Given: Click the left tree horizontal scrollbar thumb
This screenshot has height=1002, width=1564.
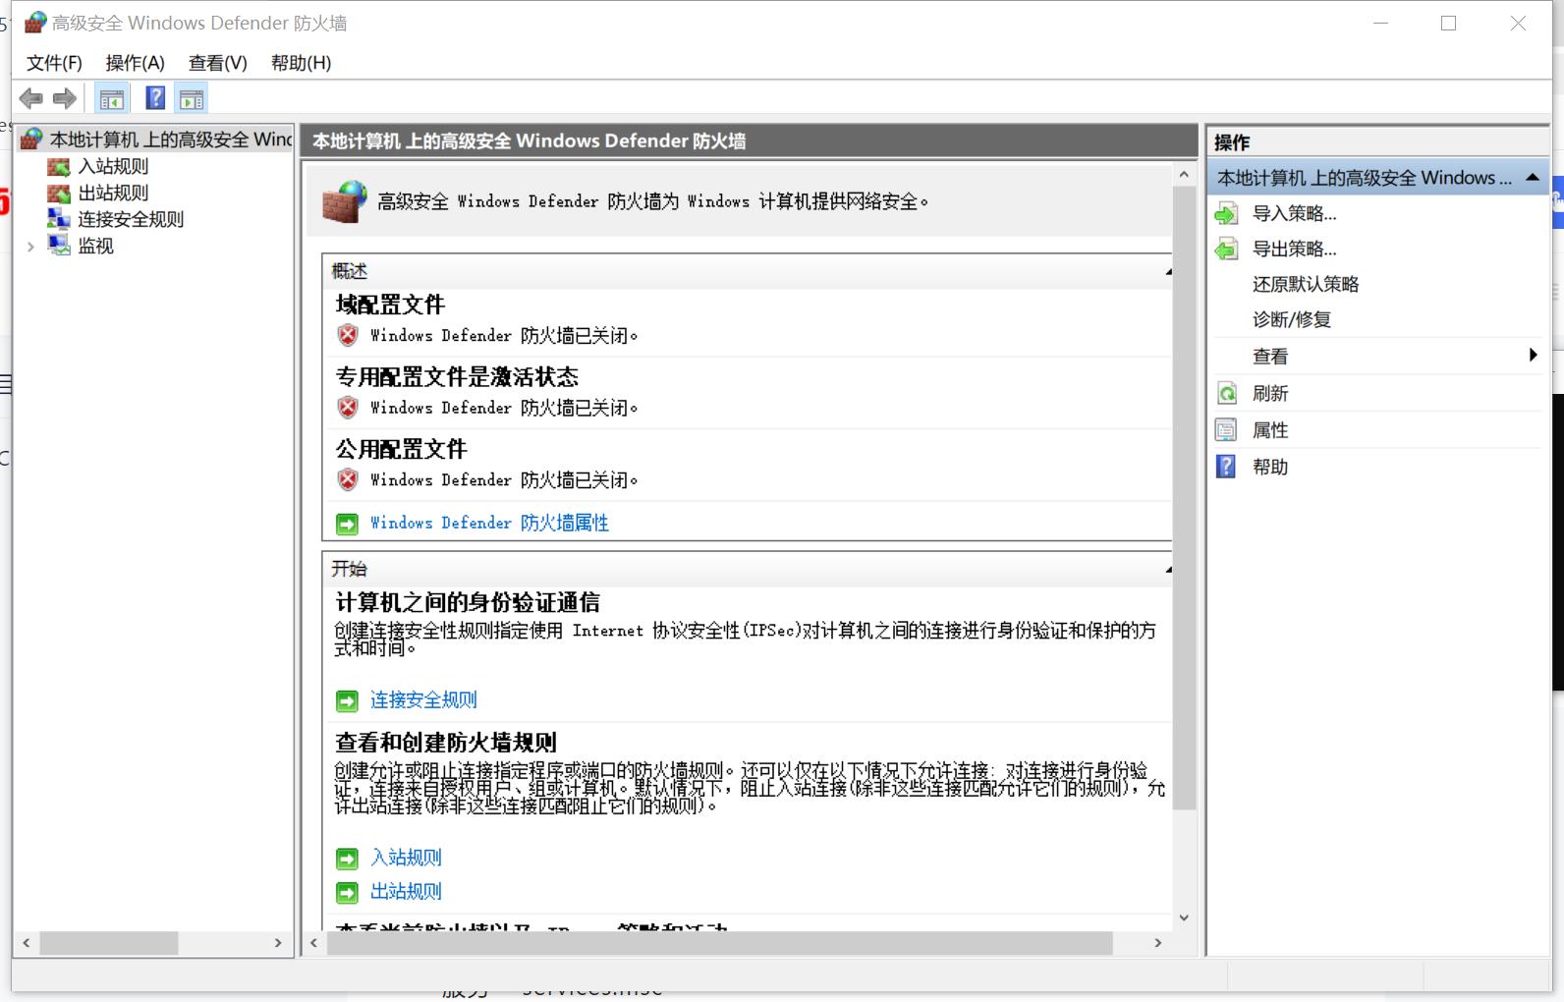Looking at the screenshot, I should (108, 943).
